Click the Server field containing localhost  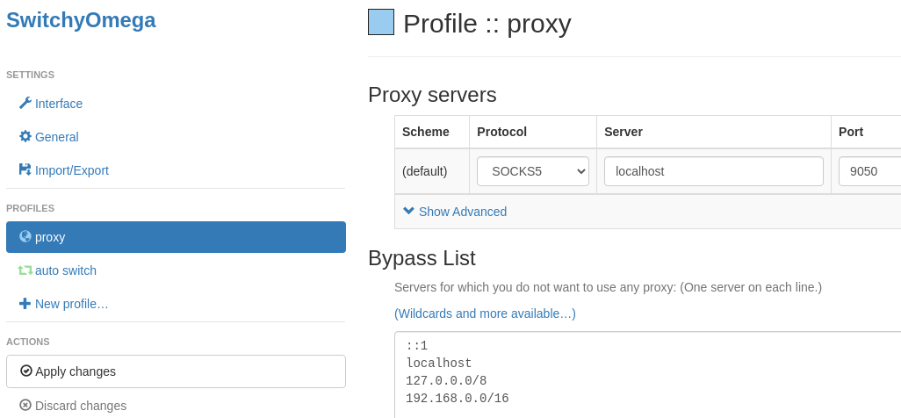coord(714,171)
